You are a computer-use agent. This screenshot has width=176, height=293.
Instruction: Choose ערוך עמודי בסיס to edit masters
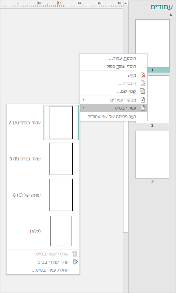tap(53, 262)
